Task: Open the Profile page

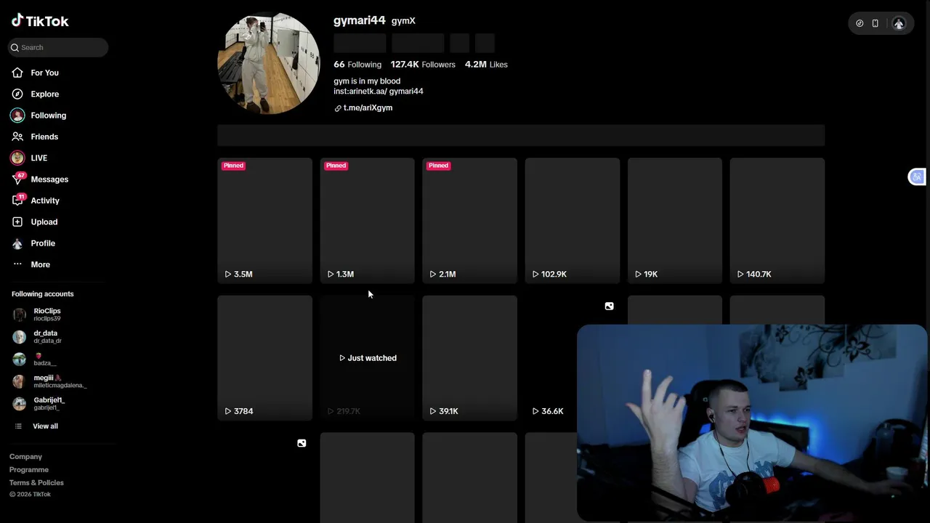Action: 43,243
